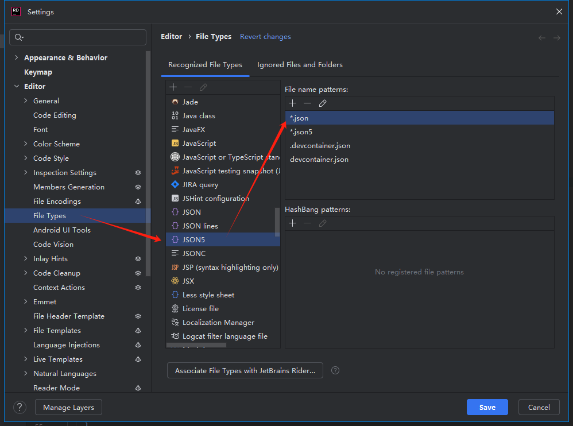The width and height of the screenshot is (573, 426).
Task: Click the edit file name pattern pencil icon
Action: pyautogui.click(x=323, y=103)
